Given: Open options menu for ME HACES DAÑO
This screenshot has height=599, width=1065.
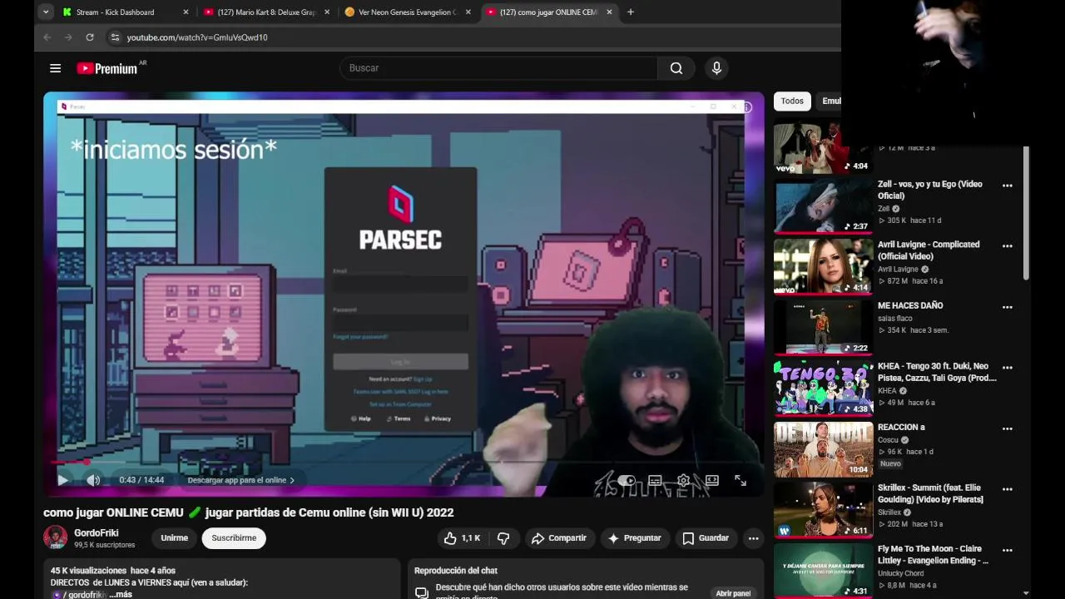Looking at the screenshot, I should pos(1008,307).
